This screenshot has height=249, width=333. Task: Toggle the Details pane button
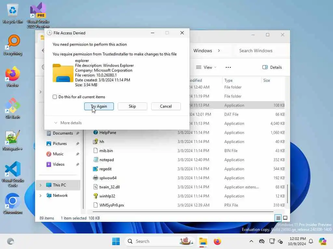point(272,67)
